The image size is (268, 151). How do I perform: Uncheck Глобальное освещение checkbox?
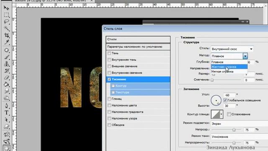225,100
